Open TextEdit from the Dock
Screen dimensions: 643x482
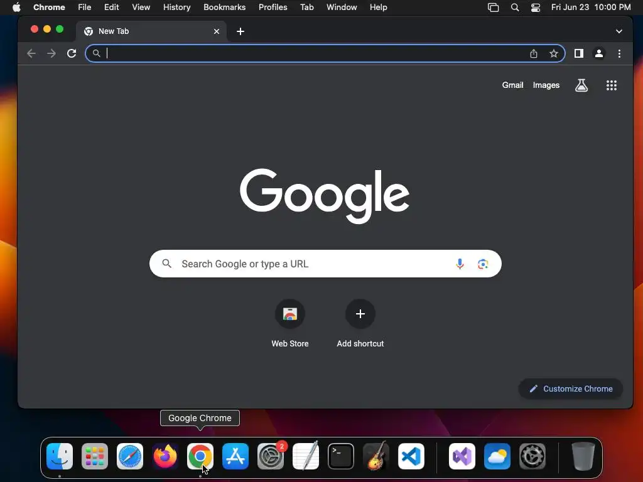coord(306,456)
